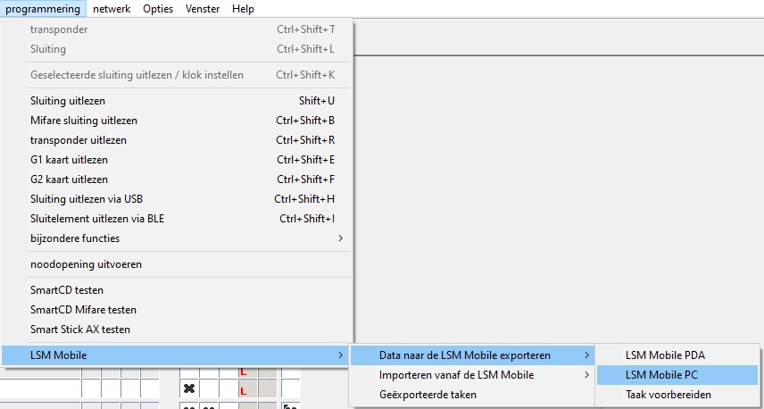Image resolution: width=764 pixels, height=409 pixels.
Task: Open the Opties menu
Action: coord(158,9)
